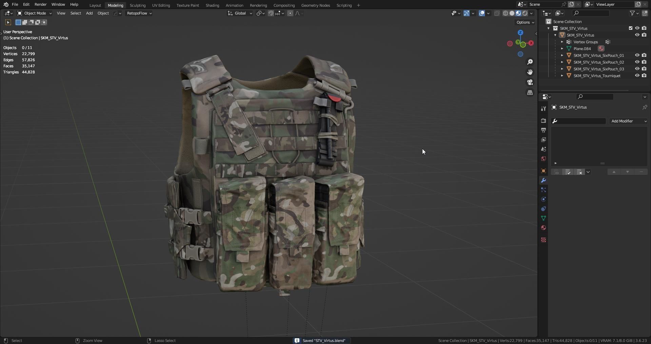Image resolution: width=651 pixels, height=344 pixels.
Task: Click the outliner search field
Action: pyautogui.click(x=591, y=13)
